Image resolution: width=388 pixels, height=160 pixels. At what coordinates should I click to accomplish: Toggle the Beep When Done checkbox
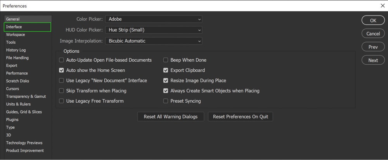click(x=166, y=60)
